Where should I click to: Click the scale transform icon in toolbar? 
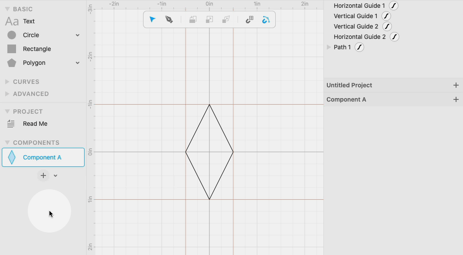click(x=209, y=19)
